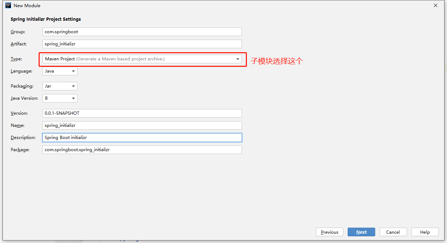This screenshot has height=243, width=447.
Task: Open Help for the dialog
Action: [425, 232]
